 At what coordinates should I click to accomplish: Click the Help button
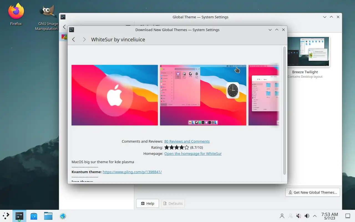click(147, 203)
